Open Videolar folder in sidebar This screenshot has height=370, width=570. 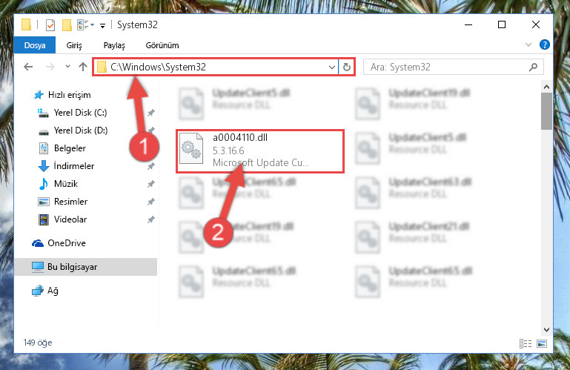70,219
